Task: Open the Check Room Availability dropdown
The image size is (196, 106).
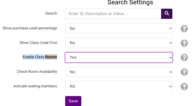Action: coord(119,72)
